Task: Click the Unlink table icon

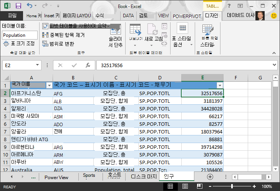Action: (x=164, y=43)
